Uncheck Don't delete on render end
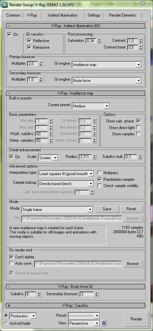 (11, 257)
